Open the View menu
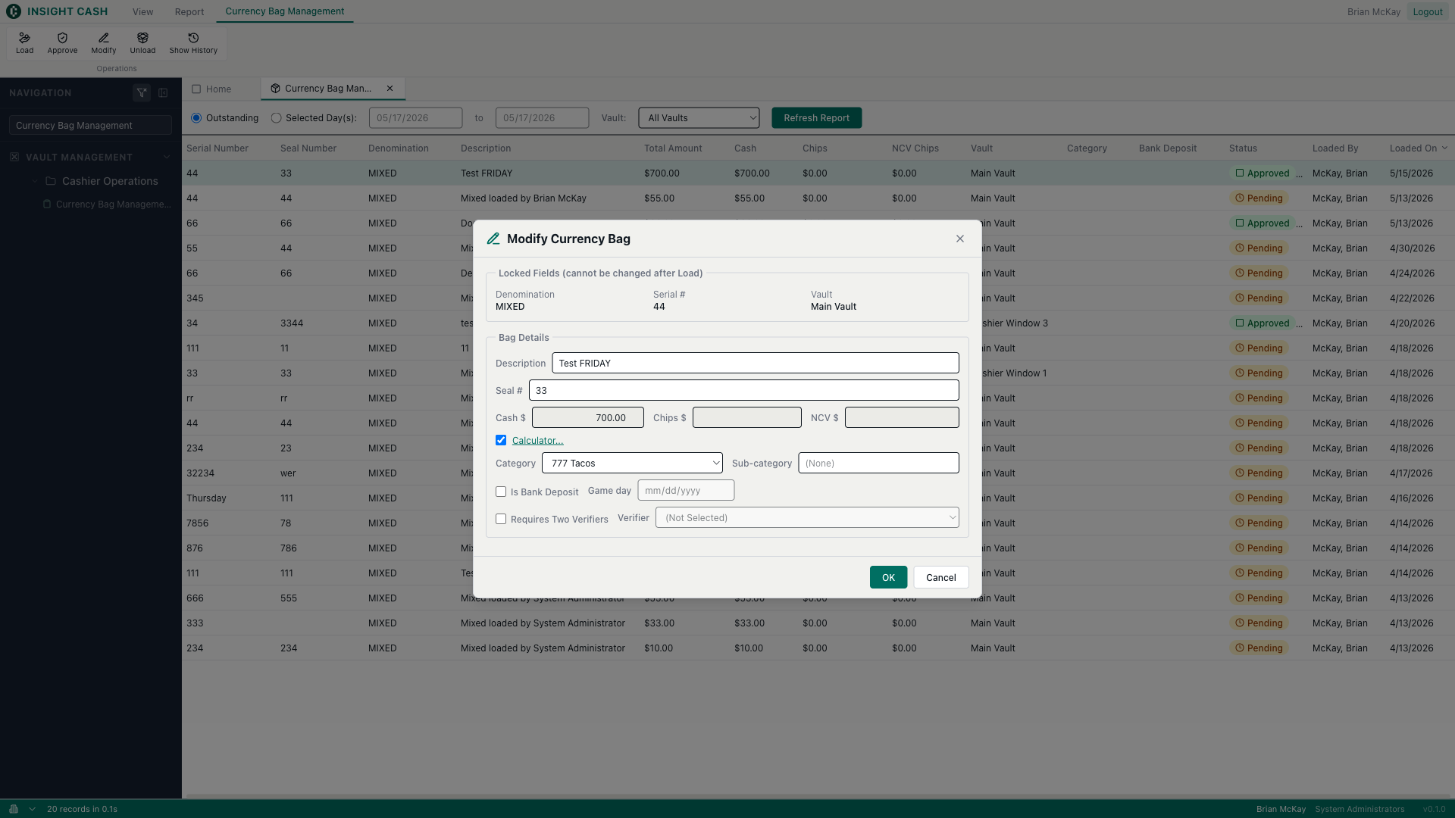This screenshot has height=818, width=1455. click(x=142, y=11)
